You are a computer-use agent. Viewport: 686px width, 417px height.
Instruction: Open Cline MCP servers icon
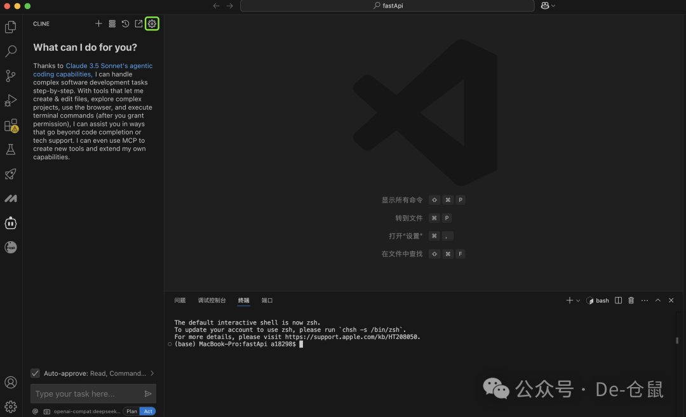[112, 23]
